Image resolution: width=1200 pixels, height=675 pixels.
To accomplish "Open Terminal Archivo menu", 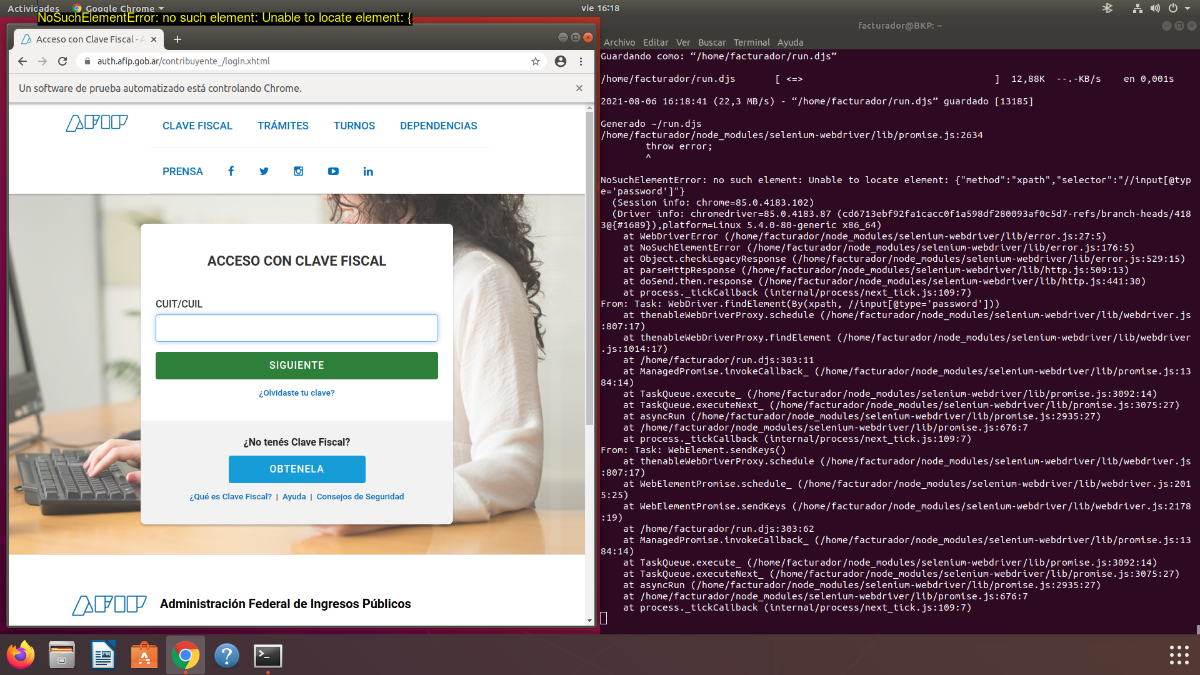I will (619, 42).
